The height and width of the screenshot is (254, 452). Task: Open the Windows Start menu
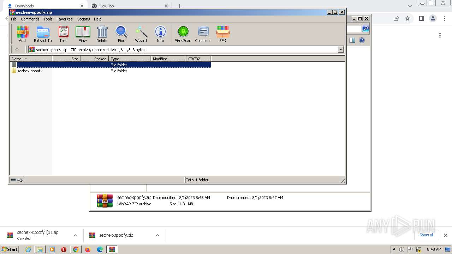tap(10, 249)
